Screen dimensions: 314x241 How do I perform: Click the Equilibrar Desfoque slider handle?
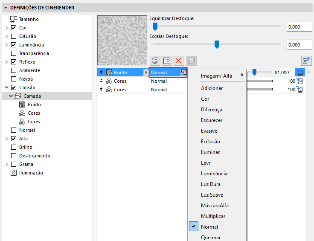(x=155, y=26)
